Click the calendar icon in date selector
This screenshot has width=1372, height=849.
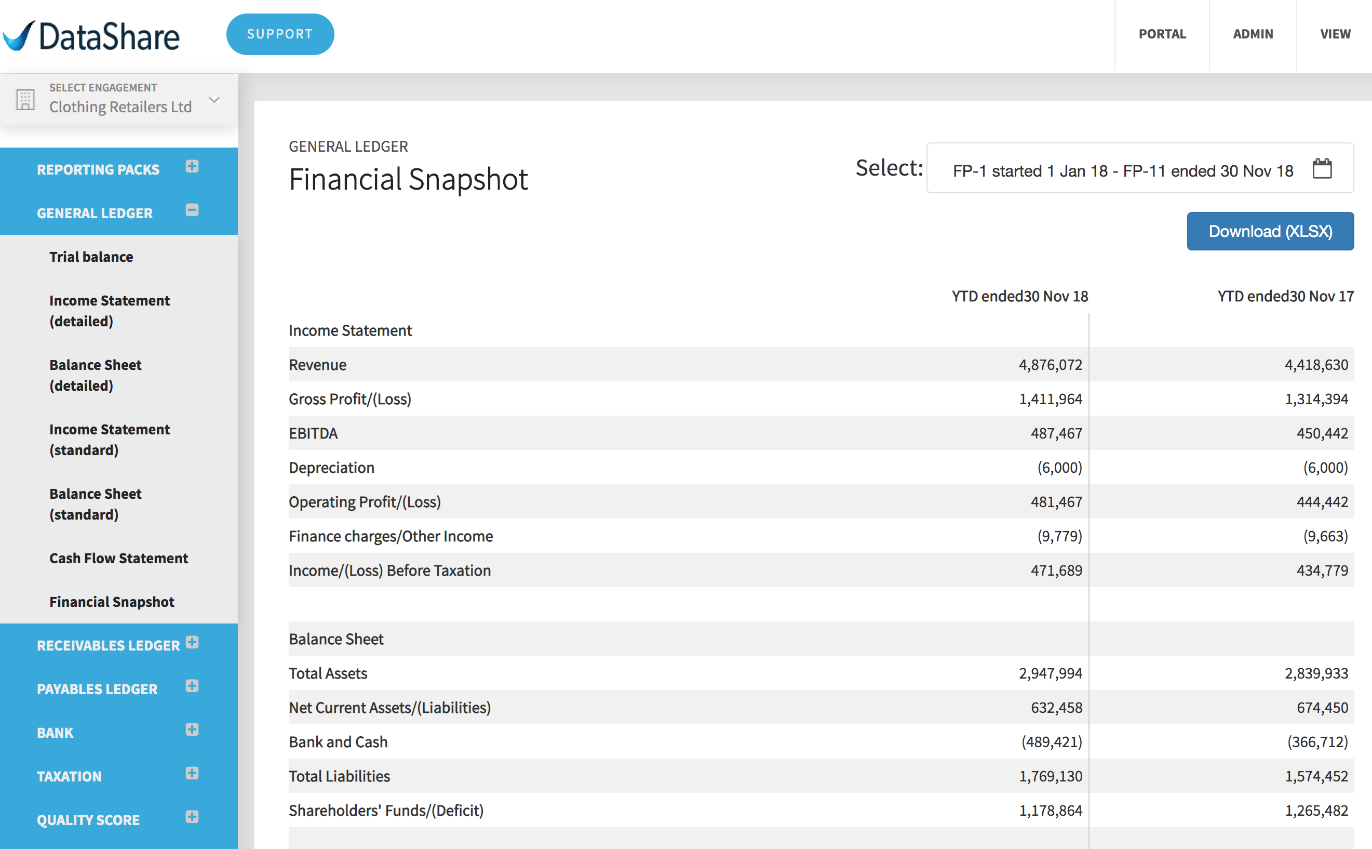point(1322,168)
